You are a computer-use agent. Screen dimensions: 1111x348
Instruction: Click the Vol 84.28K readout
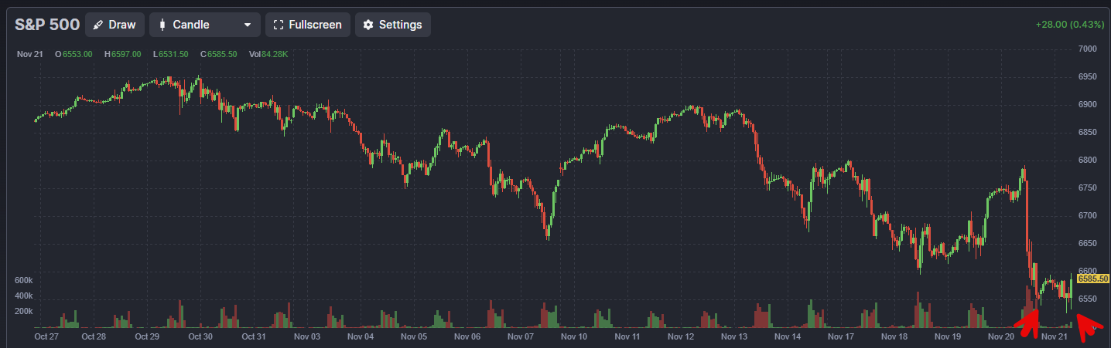click(x=268, y=54)
